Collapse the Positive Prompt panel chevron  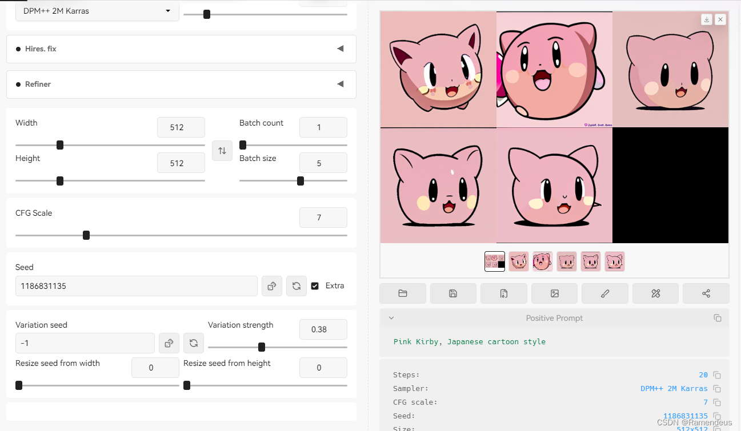[391, 318]
